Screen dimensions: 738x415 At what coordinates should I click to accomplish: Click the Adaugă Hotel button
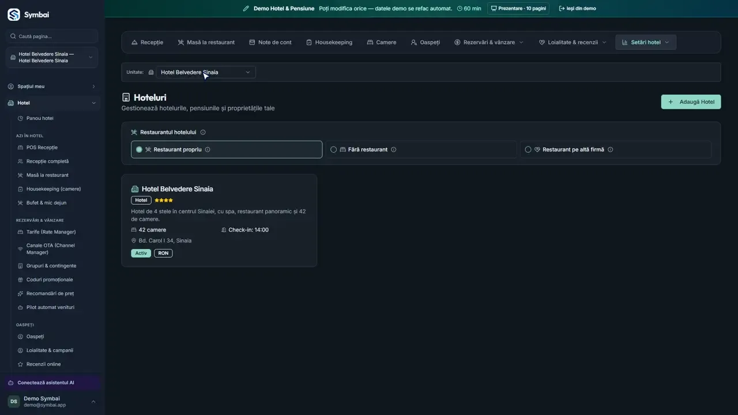click(691, 102)
